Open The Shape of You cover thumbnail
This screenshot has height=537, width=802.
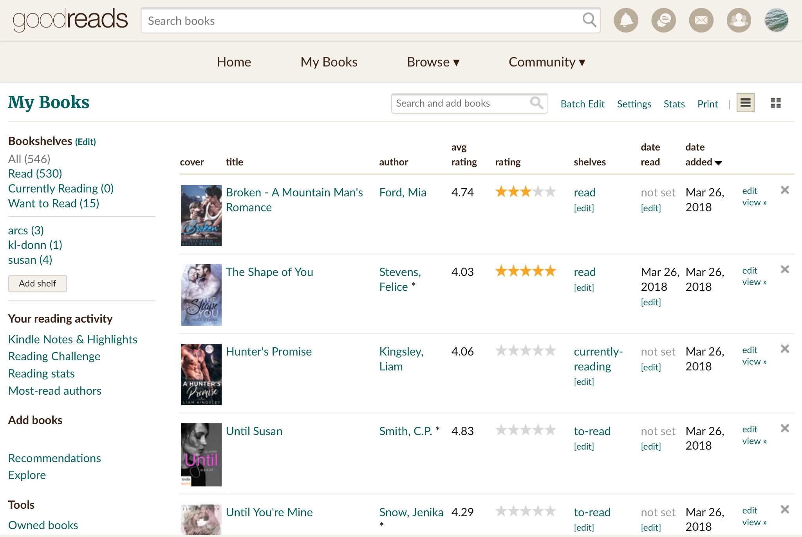(201, 295)
